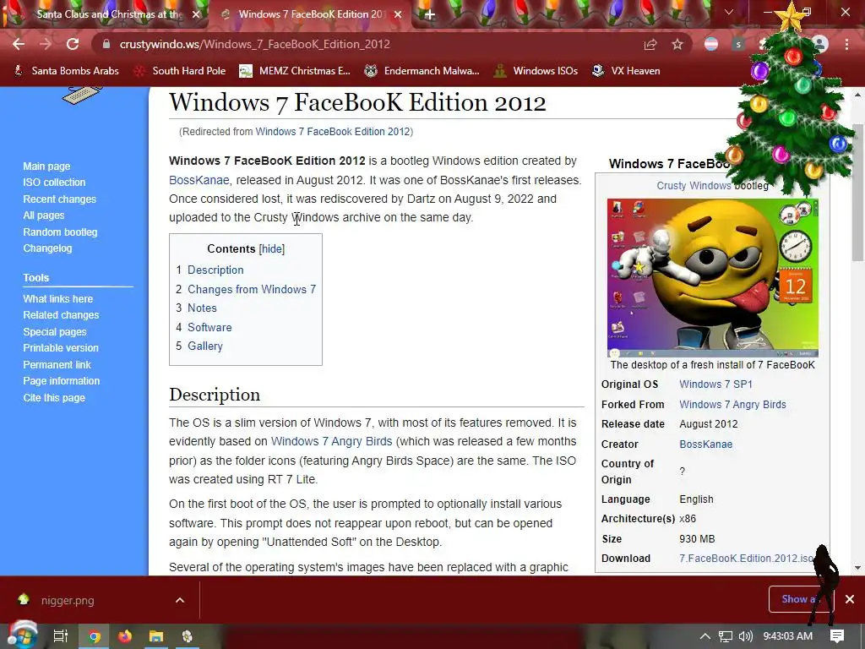Click Random bootleg in sidebar
This screenshot has width=865, height=649.
(60, 232)
